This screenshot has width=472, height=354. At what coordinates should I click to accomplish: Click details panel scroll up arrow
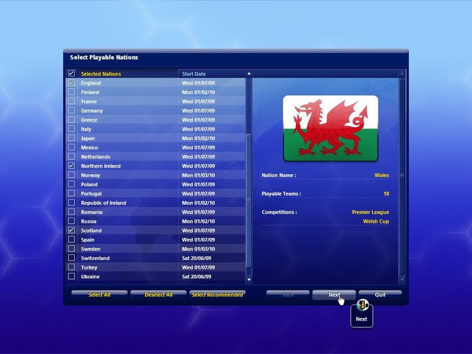402,74
